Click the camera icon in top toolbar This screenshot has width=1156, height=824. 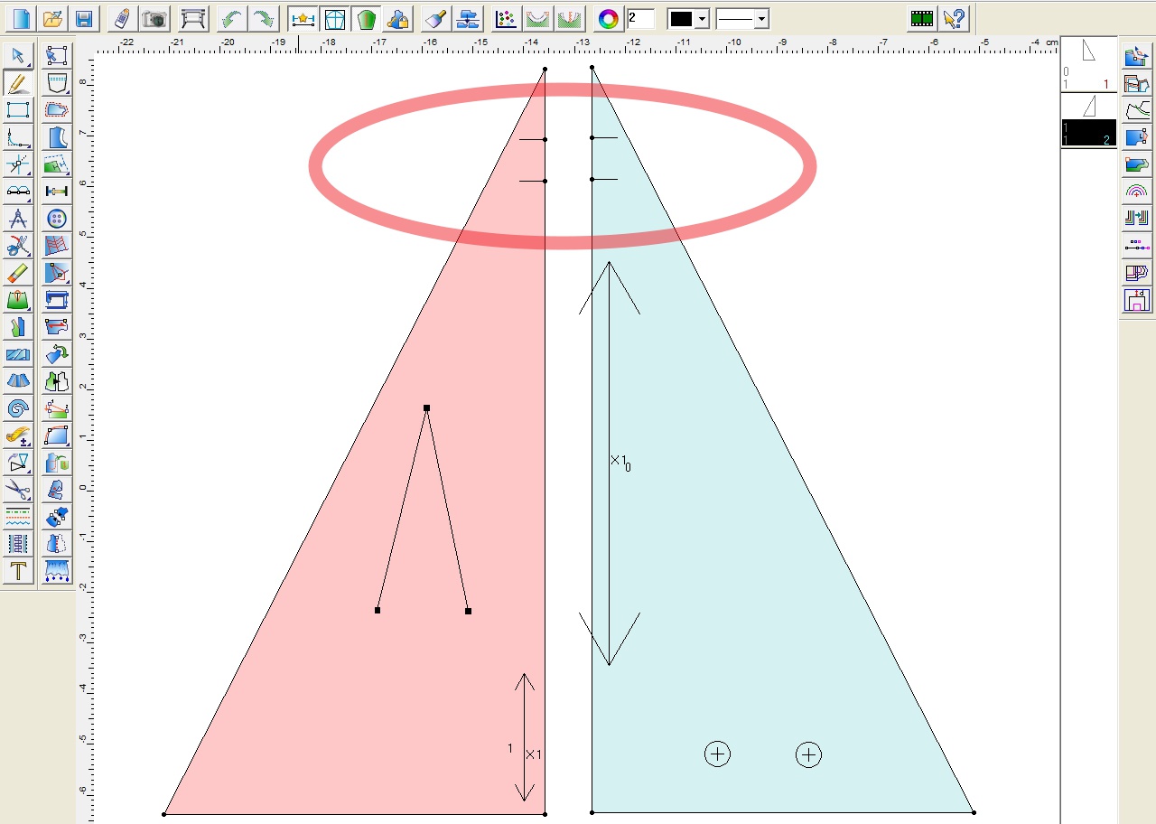pyautogui.click(x=154, y=18)
